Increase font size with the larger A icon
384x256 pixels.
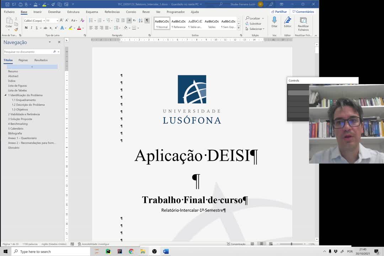62,21
